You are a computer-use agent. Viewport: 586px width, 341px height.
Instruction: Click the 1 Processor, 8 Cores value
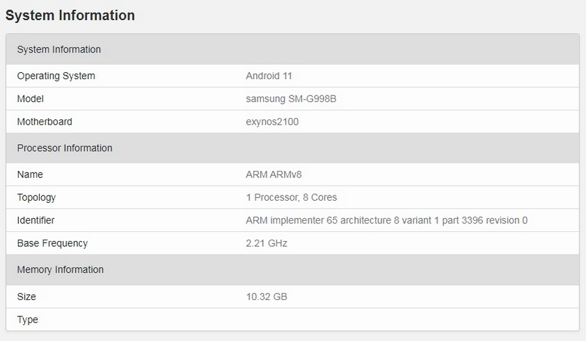tap(291, 197)
